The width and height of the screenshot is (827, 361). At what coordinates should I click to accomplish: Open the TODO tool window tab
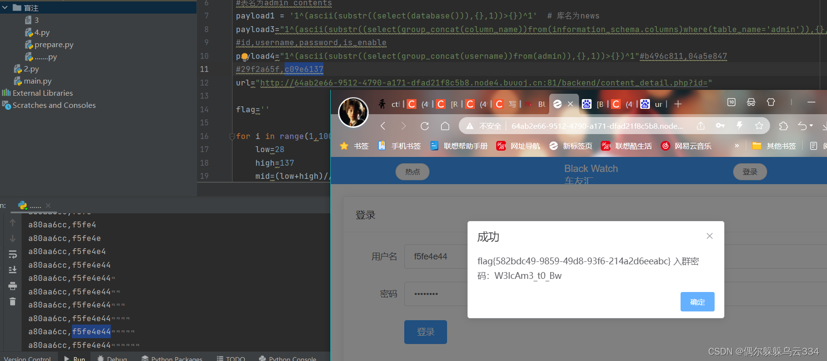coord(231,359)
